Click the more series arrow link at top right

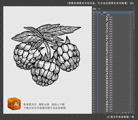(x=132, y=3)
